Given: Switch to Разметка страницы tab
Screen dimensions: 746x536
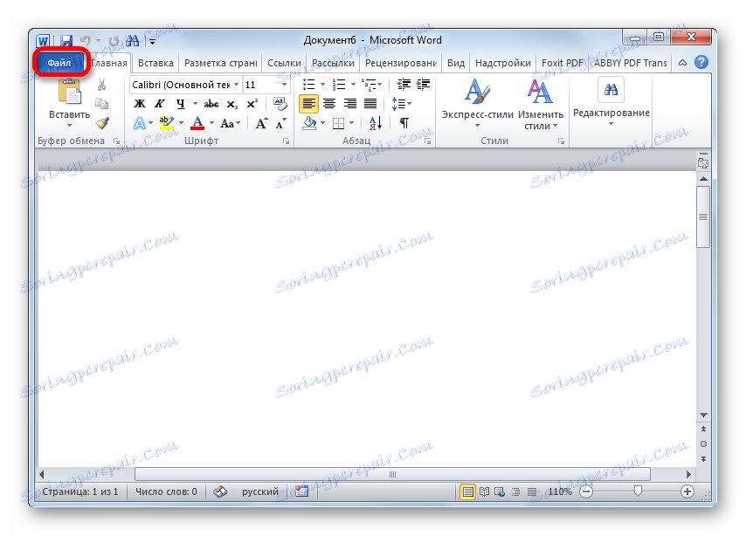Looking at the screenshot, I should 221,63.
